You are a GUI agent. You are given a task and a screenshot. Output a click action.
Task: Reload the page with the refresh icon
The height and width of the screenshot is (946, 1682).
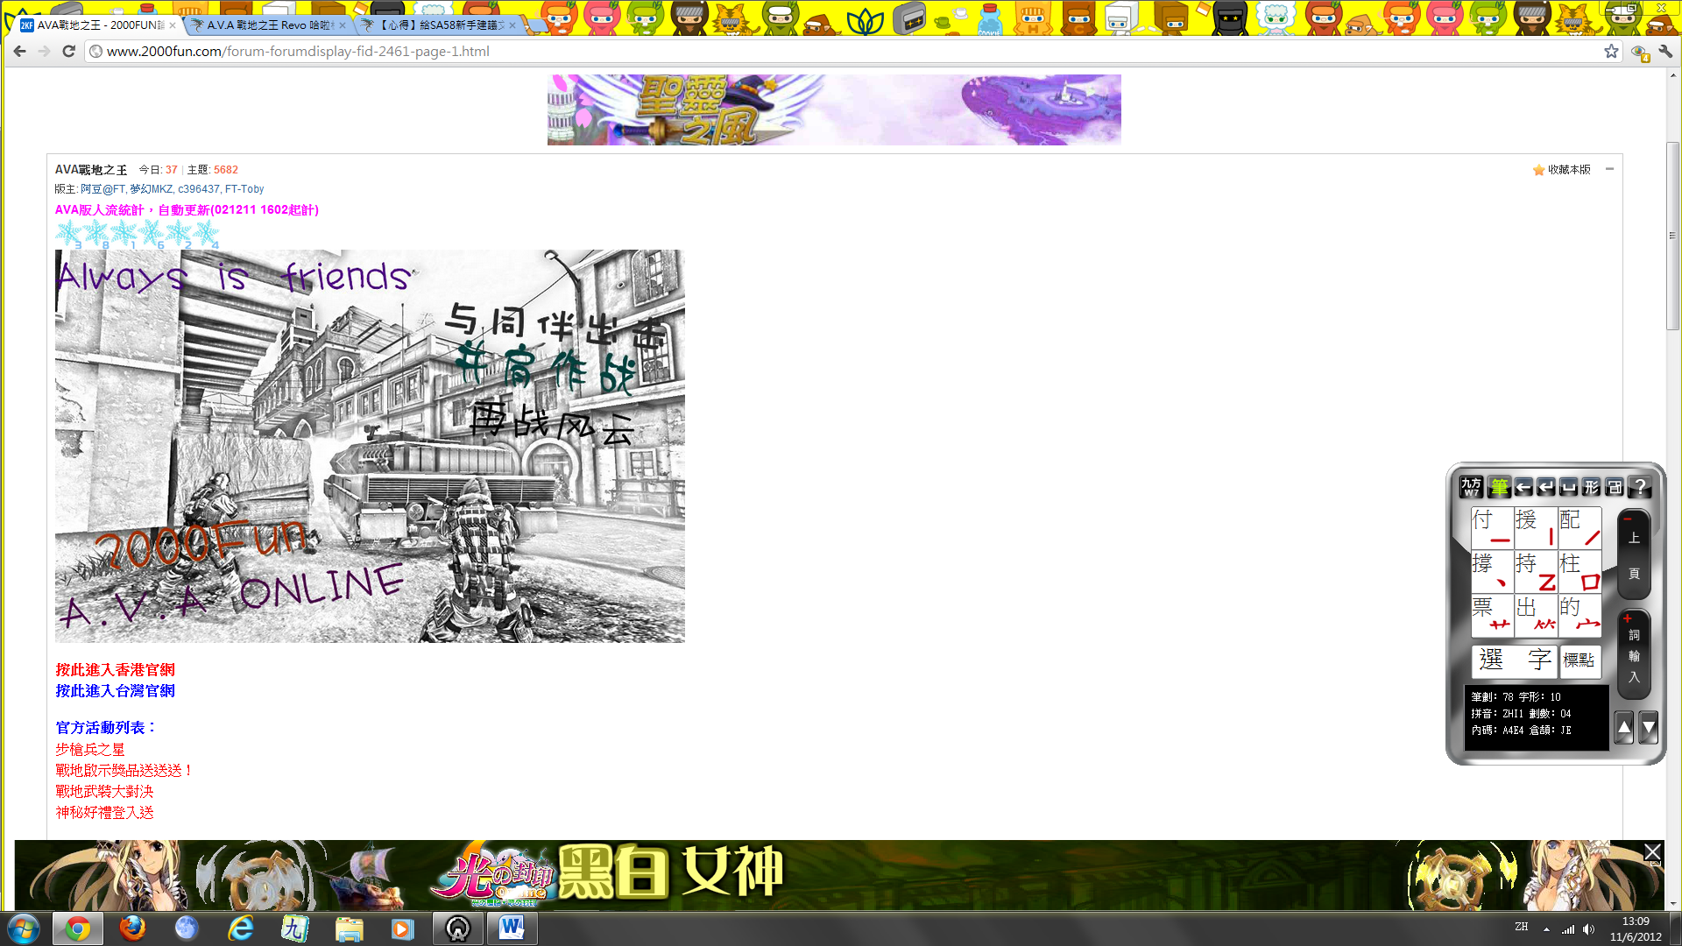click(68, 51)
